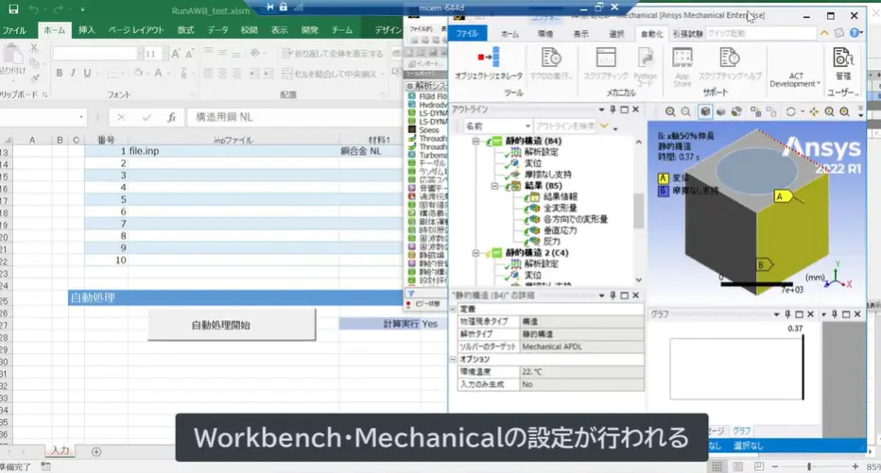Apply Italic formatting in Excel

tap(73, 73)
